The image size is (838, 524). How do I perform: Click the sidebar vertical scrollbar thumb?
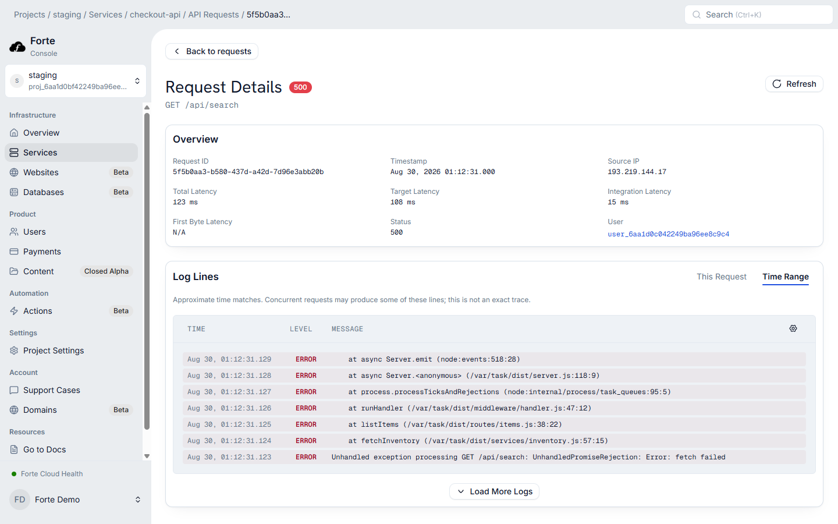147,271
